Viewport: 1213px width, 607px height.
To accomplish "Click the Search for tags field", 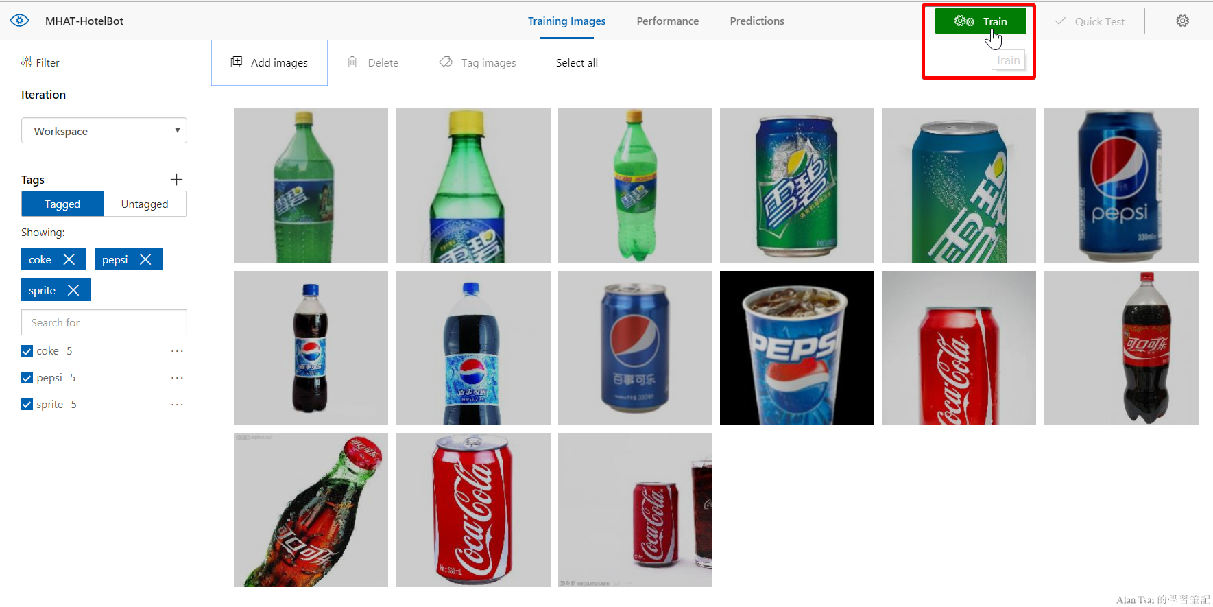I will pos(104,322).
